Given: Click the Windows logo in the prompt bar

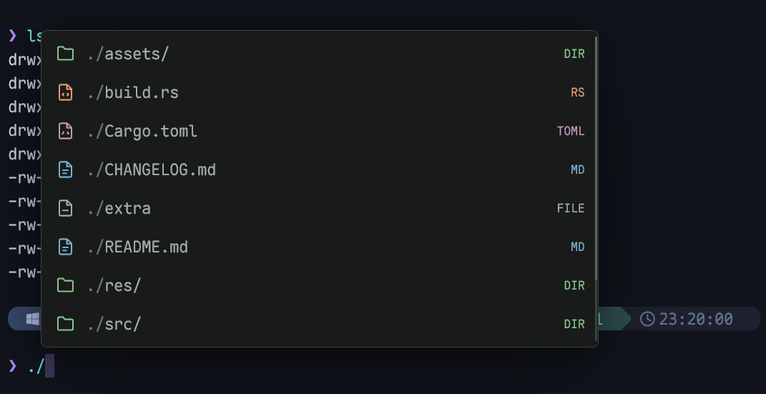Looking at the screenshot, I should pos(33,320).
